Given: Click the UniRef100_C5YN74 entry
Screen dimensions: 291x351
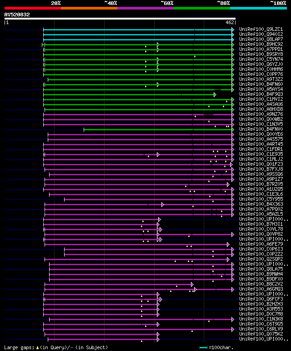Looking at the screenshot, I should coord(261,59).
